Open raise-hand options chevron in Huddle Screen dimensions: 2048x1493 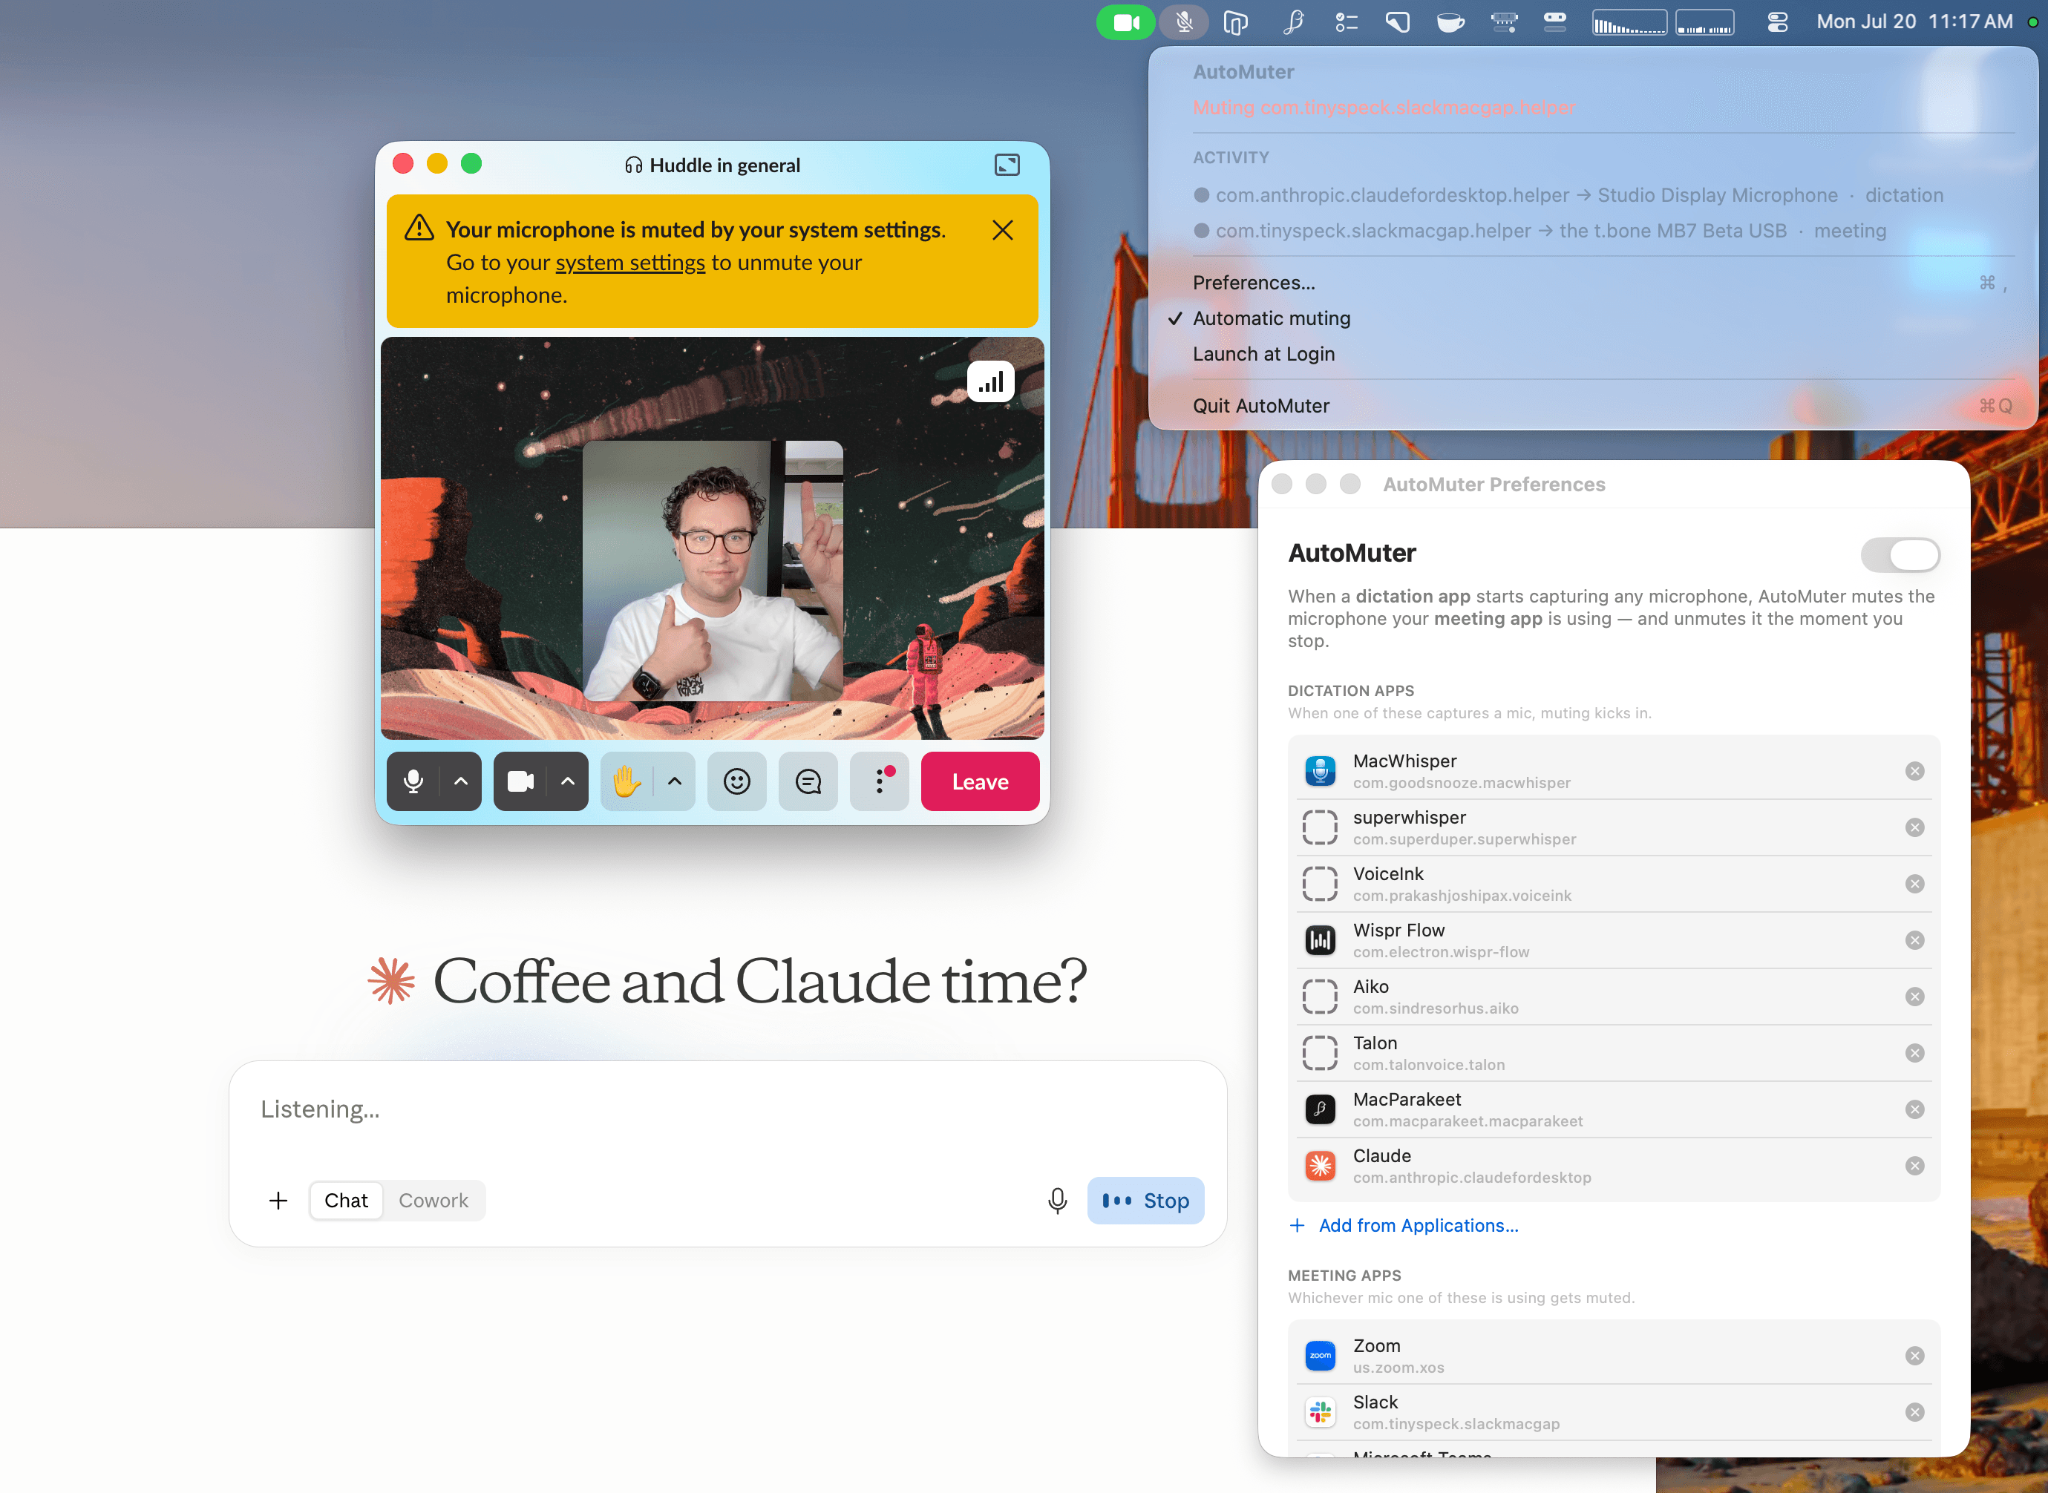(674, 781)
